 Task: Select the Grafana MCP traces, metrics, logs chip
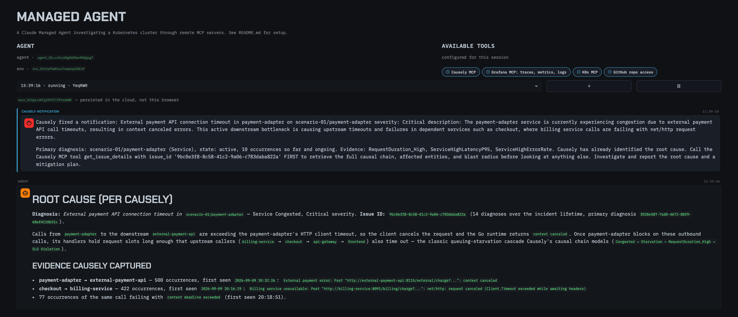click(526, 72)
